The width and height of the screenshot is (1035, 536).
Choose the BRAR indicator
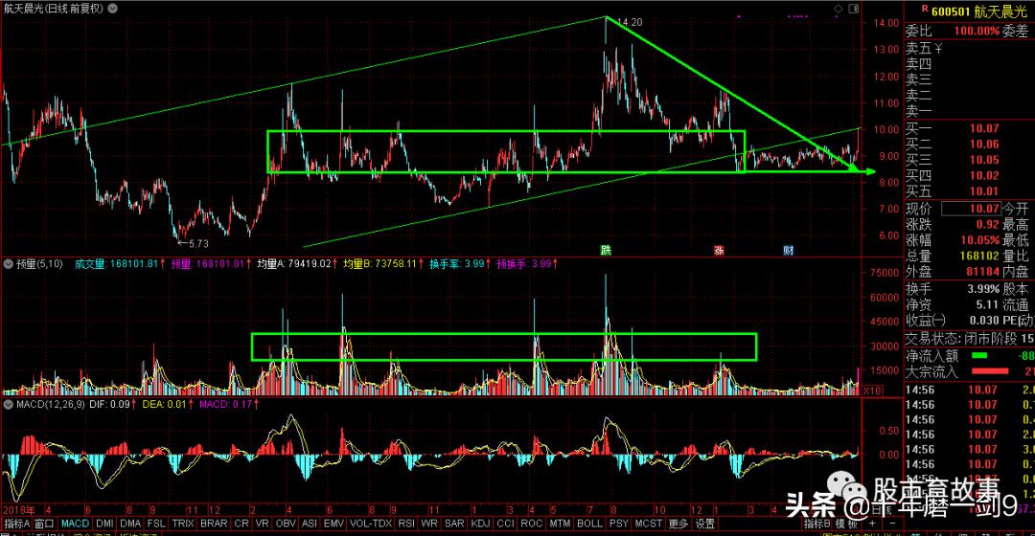tap(214, 524)
